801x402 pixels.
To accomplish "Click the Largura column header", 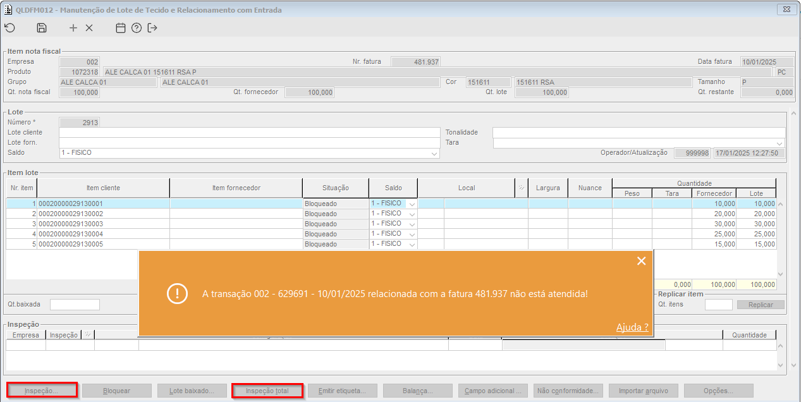I will (x=548, y=188).
